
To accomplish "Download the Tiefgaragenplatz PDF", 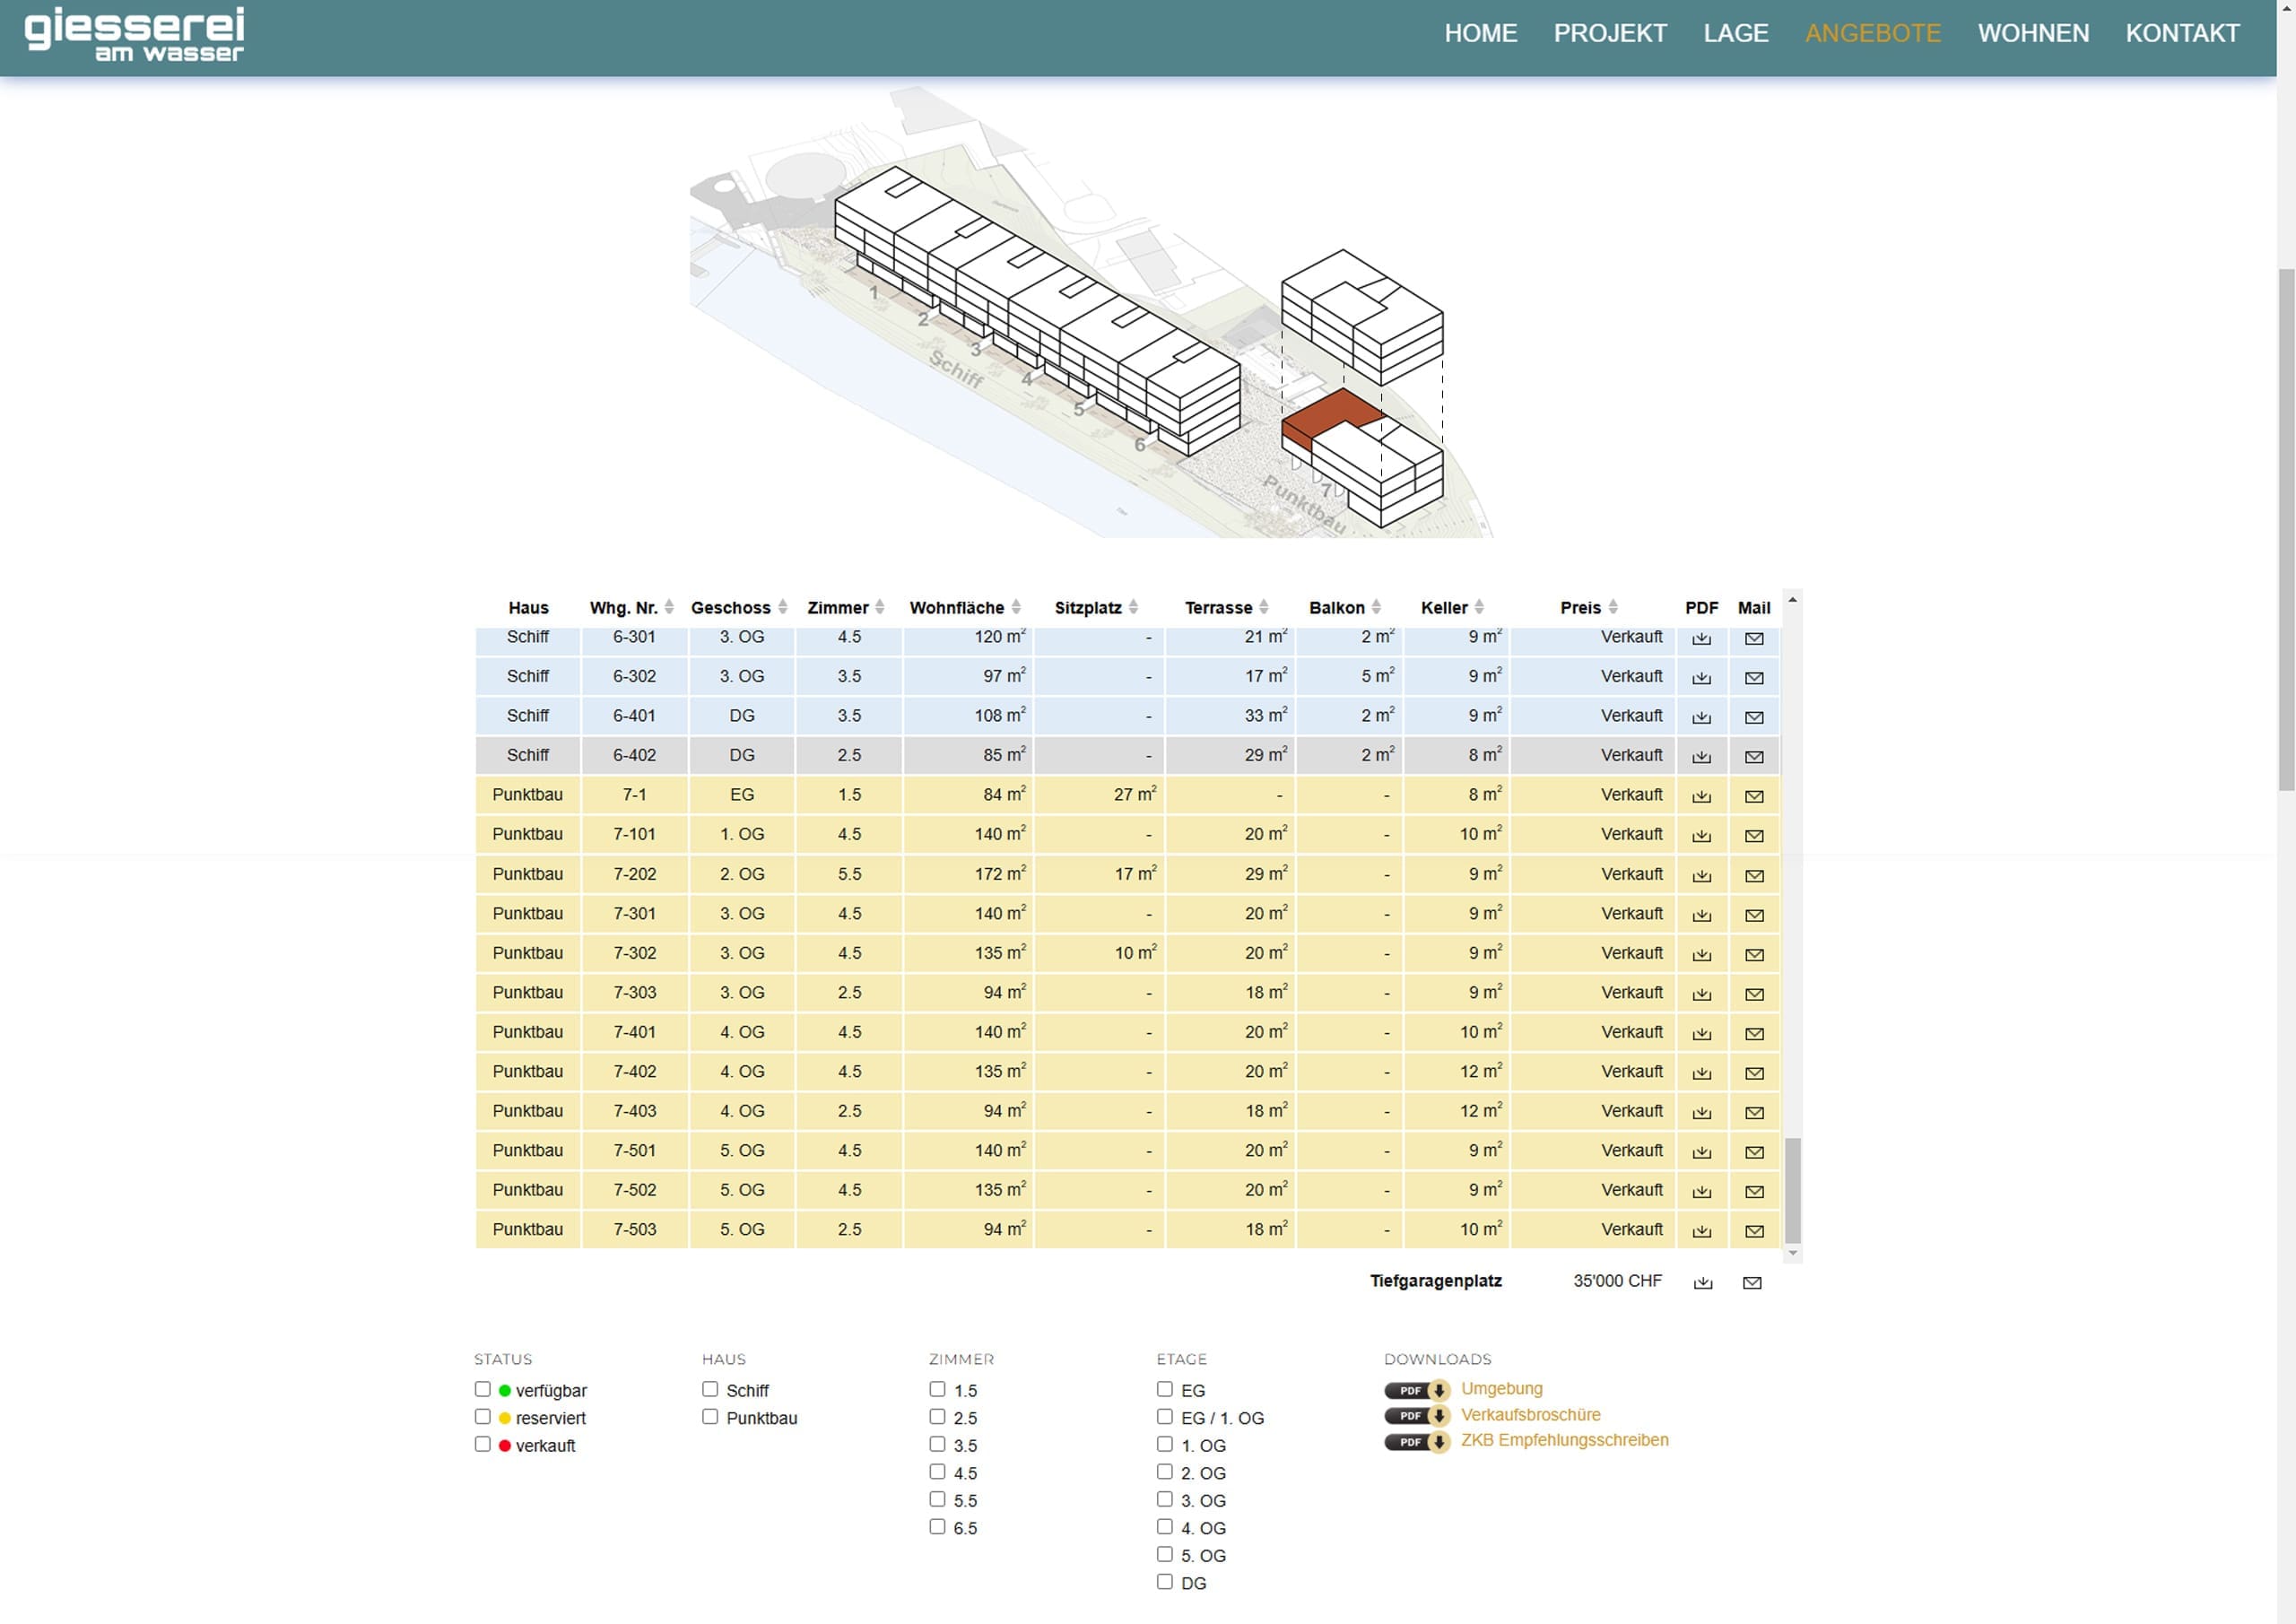I will click(x=1703, y=1284).
